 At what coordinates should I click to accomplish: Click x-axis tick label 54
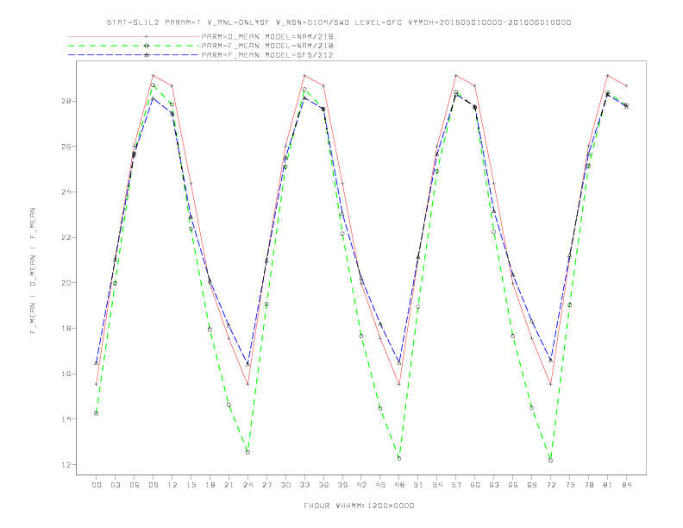pos(437,485)
